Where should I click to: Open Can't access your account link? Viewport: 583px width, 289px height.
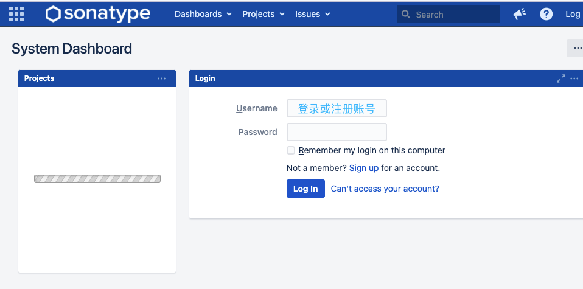pos(385,189)
